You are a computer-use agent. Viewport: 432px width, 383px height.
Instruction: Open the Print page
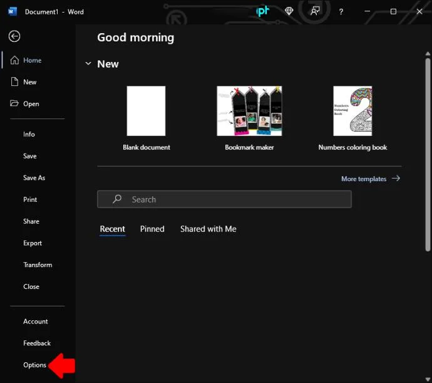coord(30,199)
